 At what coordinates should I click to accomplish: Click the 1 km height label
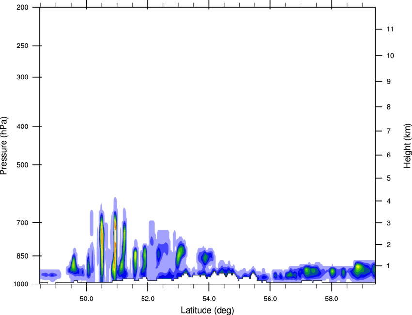[x=389, y=266]
